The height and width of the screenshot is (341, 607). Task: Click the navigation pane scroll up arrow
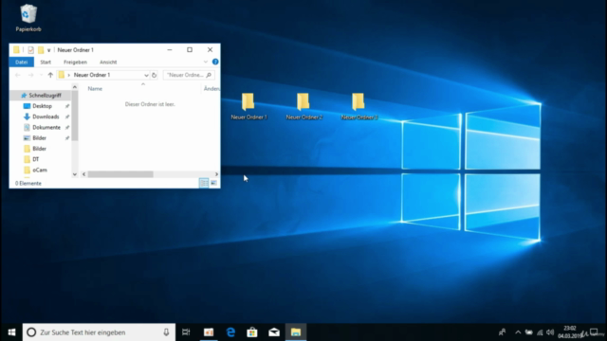pyautogui.click(x=75, y=87)
